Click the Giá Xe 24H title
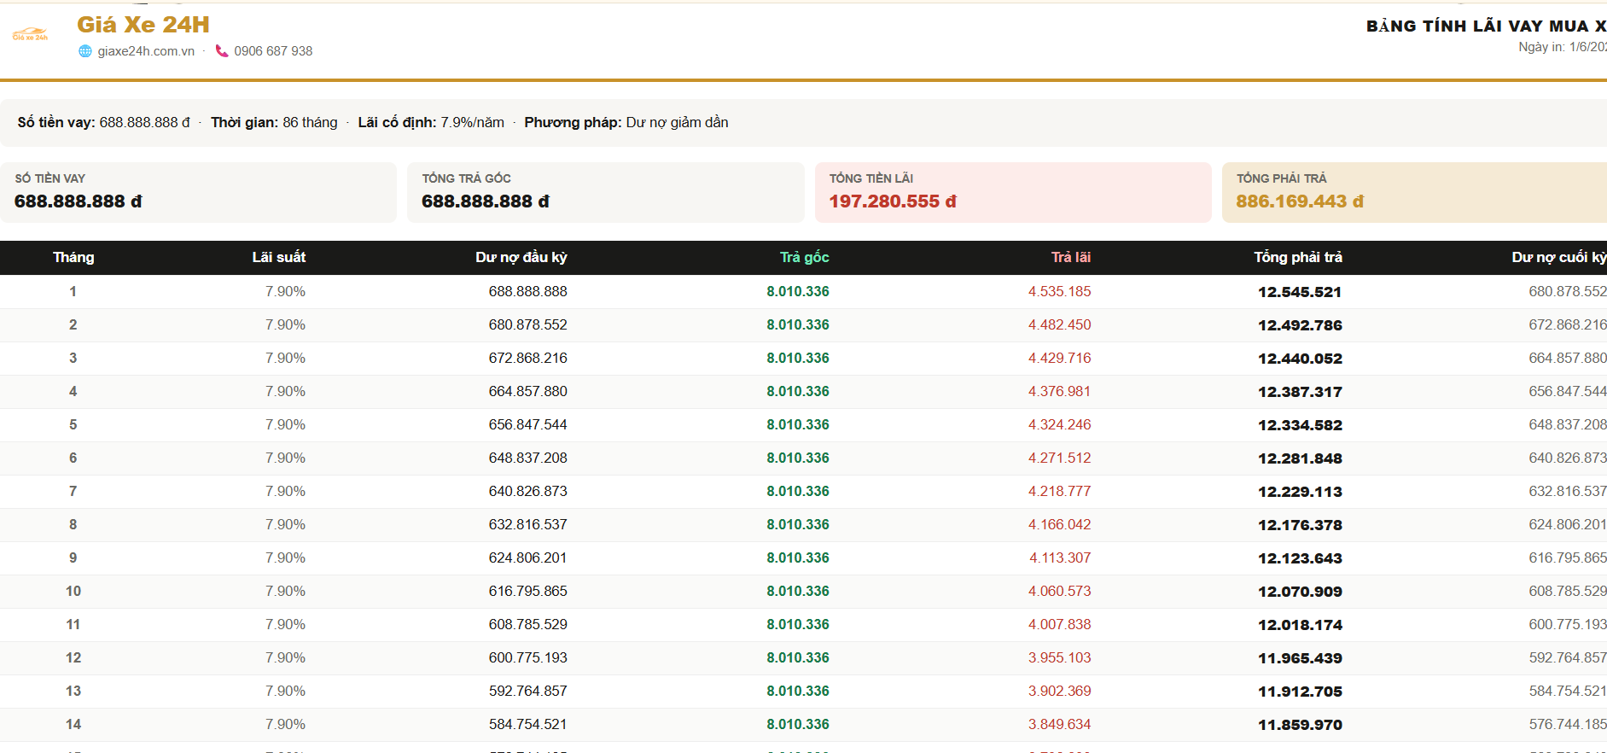 tap(143, 25)
